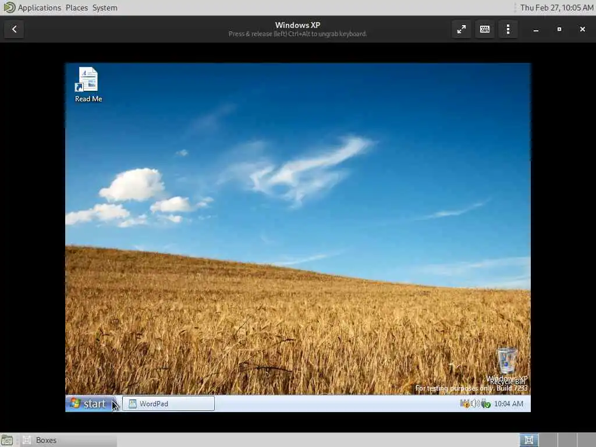This screenshot has height=447, width=596.
Task: Open the Read Me desktop shortcut
Action: click(x=88, y=84)
